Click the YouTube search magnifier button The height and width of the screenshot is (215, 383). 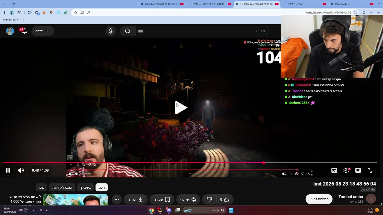pos(128,31)
